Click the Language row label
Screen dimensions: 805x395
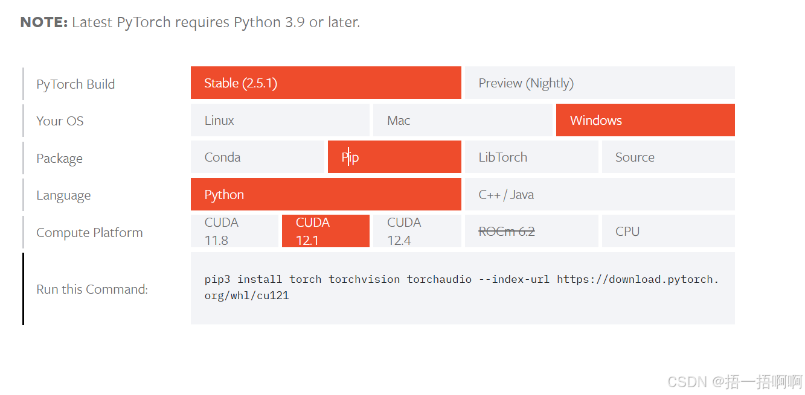(x=63, y=195)
